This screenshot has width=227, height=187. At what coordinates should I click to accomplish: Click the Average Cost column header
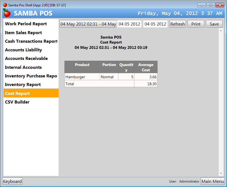[x=146, y=67]
